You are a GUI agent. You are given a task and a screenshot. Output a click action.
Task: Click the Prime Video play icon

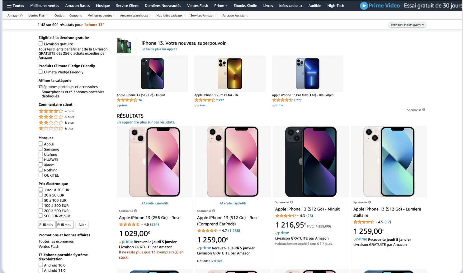click(364, 6)
